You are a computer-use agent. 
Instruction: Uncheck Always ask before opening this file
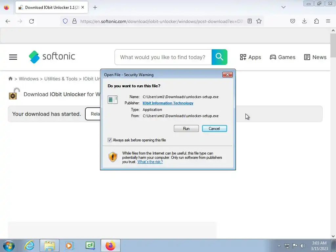pyautogui.click(x=110, y=140)
